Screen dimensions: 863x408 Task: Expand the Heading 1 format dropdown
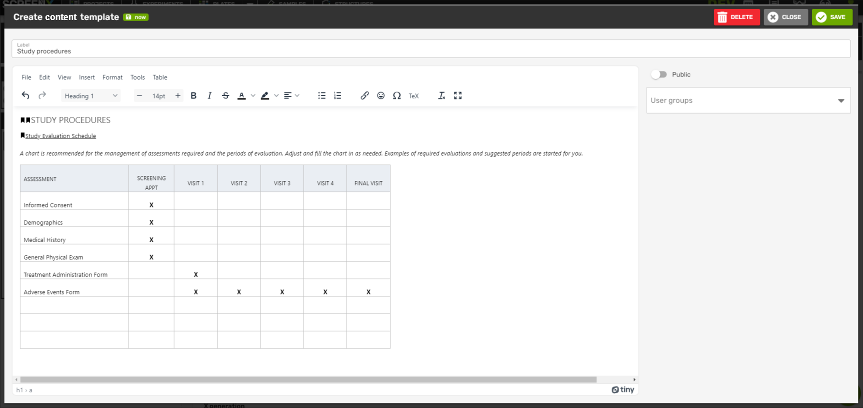click(91, 96)
